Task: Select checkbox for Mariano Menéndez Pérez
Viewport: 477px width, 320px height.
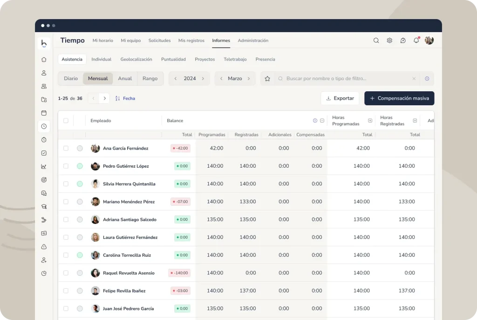Action: [66, 202]
